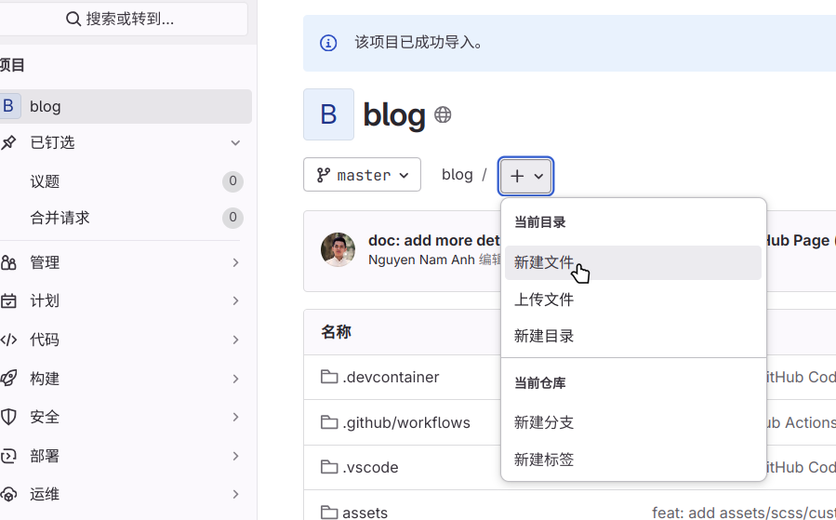Select 新建文件 from the dropdown menu
This screenshot has height=520, width=836.
[544, 263]
